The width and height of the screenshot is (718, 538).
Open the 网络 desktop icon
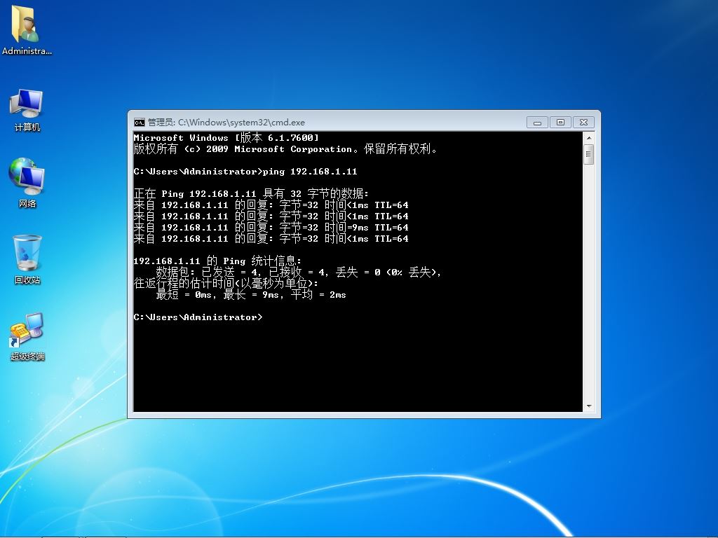[x=27, y=183]
